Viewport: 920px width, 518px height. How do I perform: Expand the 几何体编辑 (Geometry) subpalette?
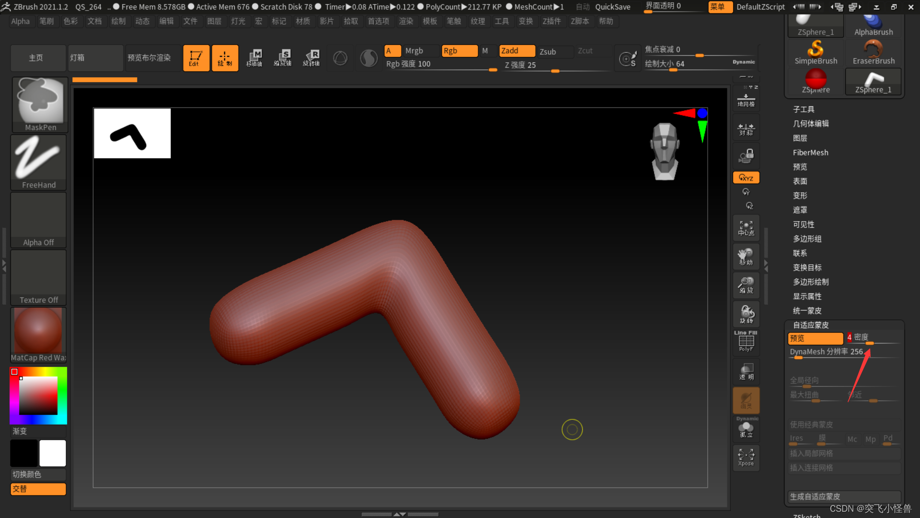point(811,124)
